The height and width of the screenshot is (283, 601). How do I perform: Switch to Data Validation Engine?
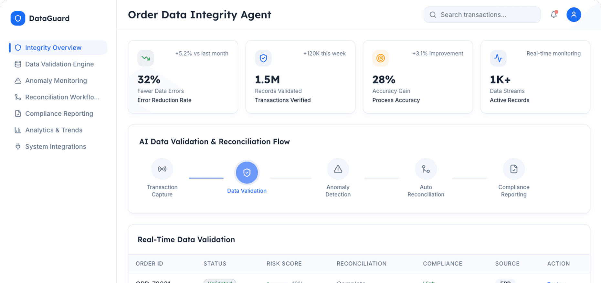click(59, 64)
